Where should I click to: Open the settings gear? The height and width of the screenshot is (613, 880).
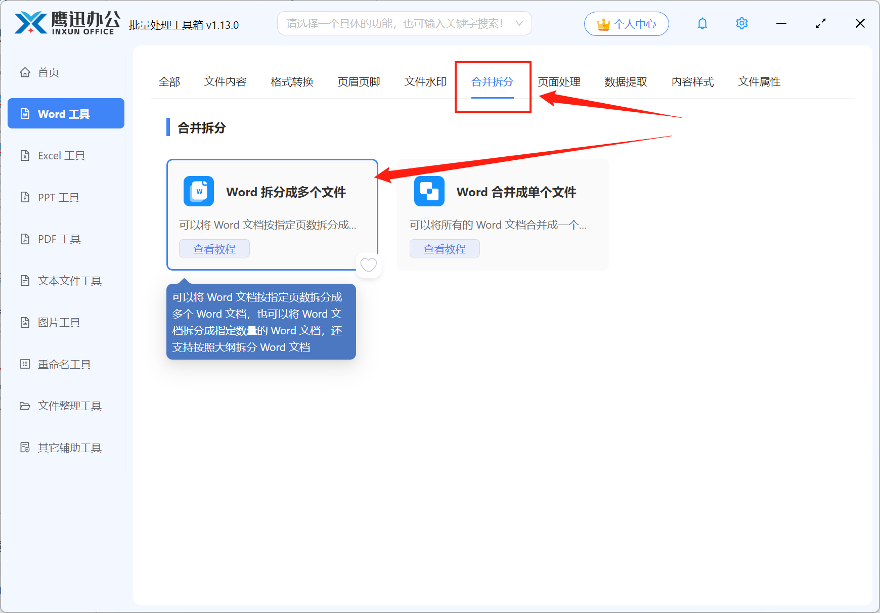[x=741, y=23]
